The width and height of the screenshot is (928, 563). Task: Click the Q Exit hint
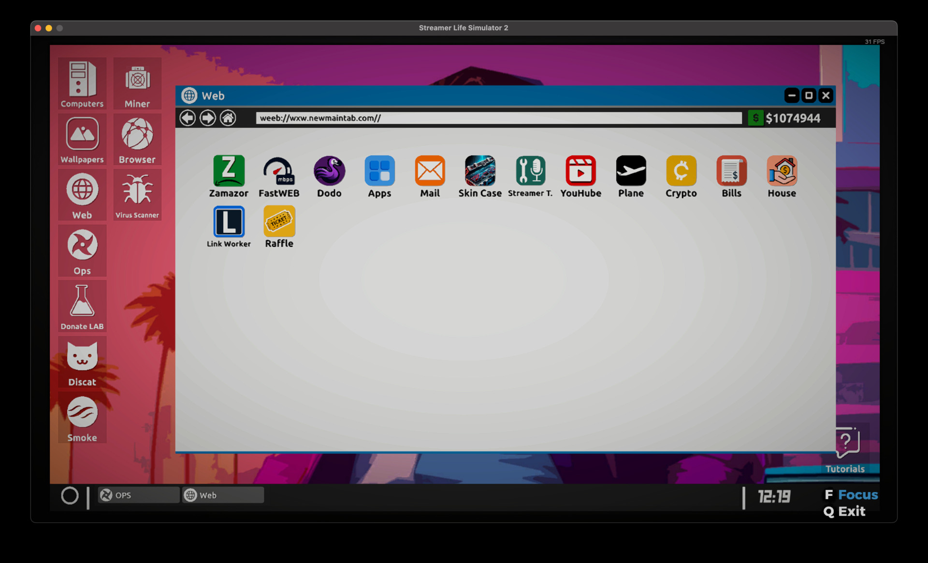[x=844, y=511]
